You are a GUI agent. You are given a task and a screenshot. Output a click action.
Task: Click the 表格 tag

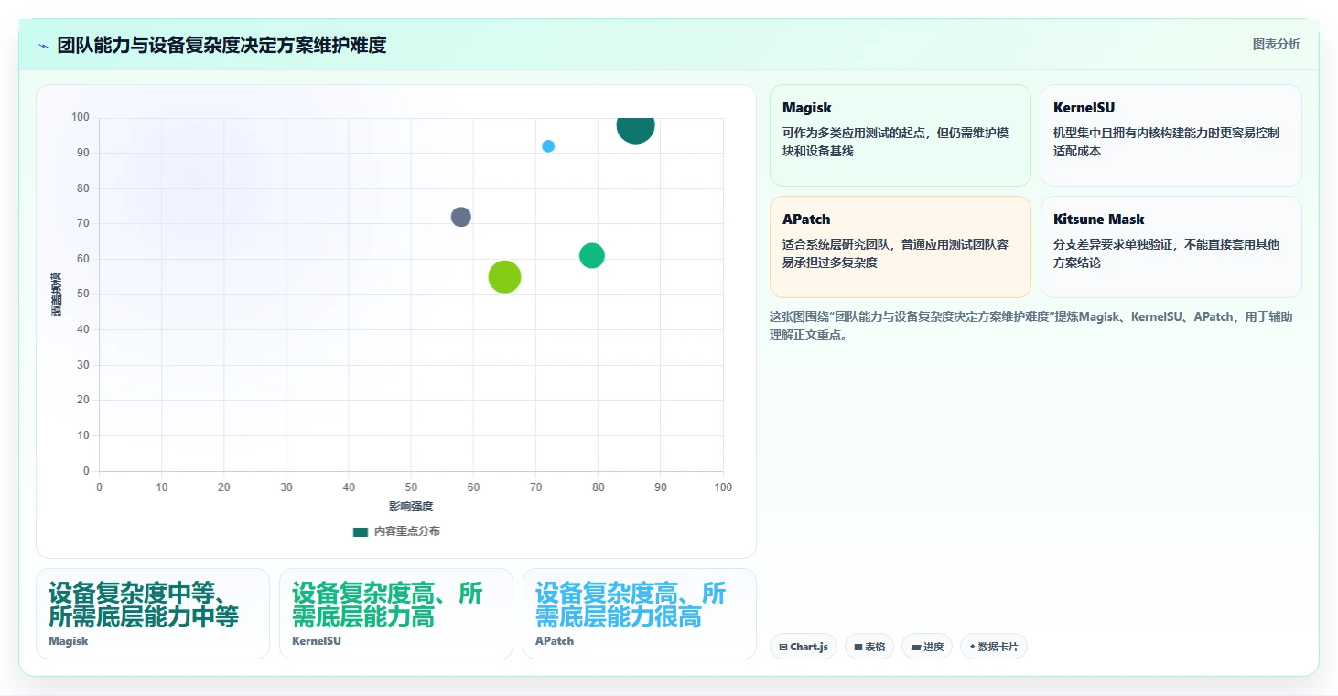[869, 647]
